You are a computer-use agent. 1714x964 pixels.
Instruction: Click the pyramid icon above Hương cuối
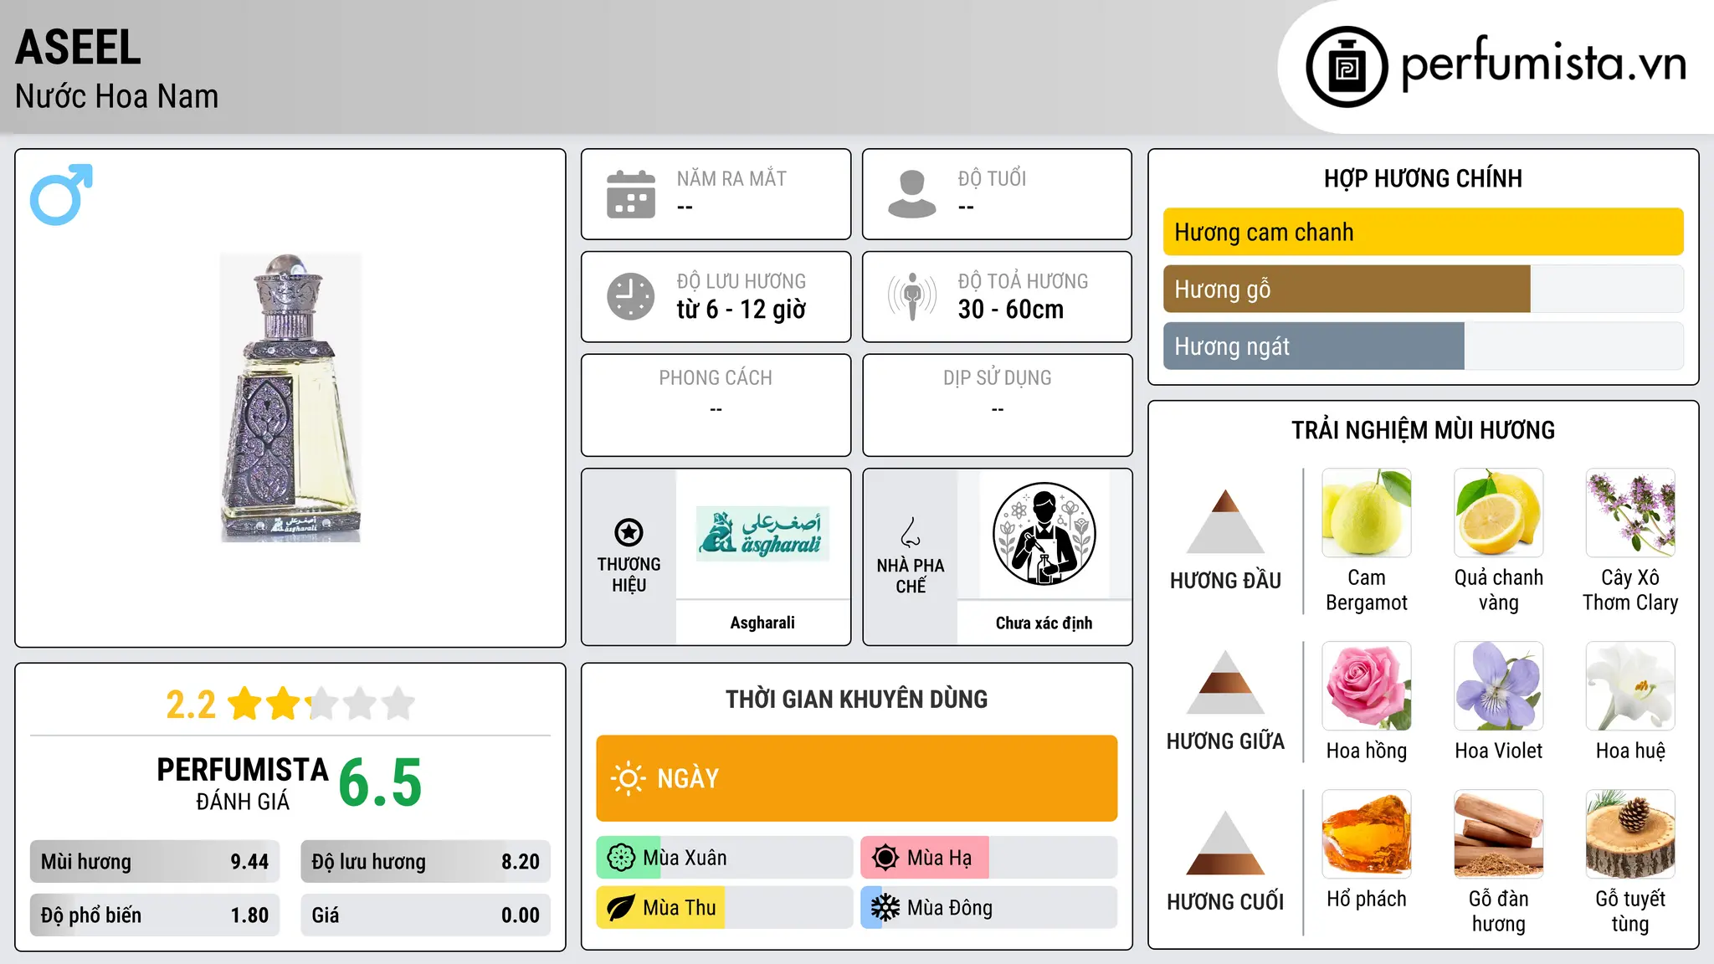[1226, 843]
